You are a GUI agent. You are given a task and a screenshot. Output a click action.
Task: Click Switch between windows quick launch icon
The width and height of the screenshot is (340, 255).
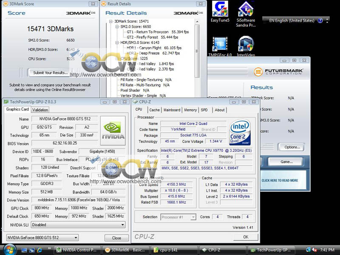(32, 250)
